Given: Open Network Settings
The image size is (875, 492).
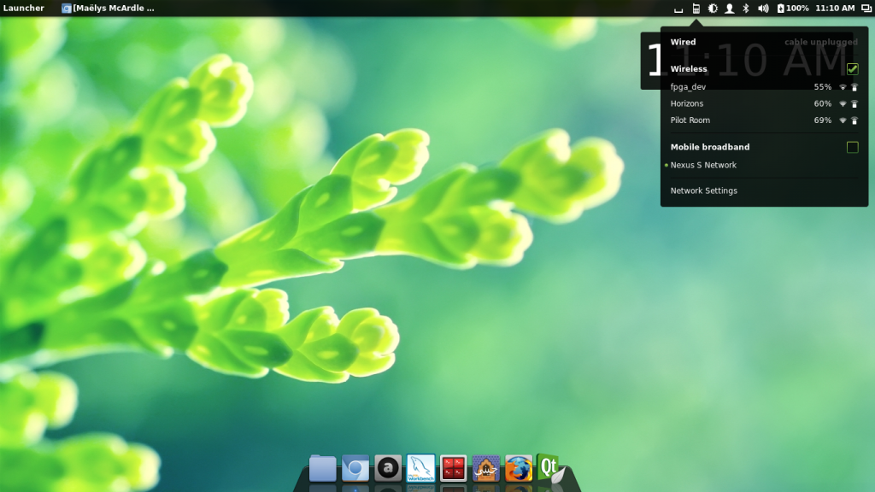Looking at the screenshot, I should coord(703,191).
